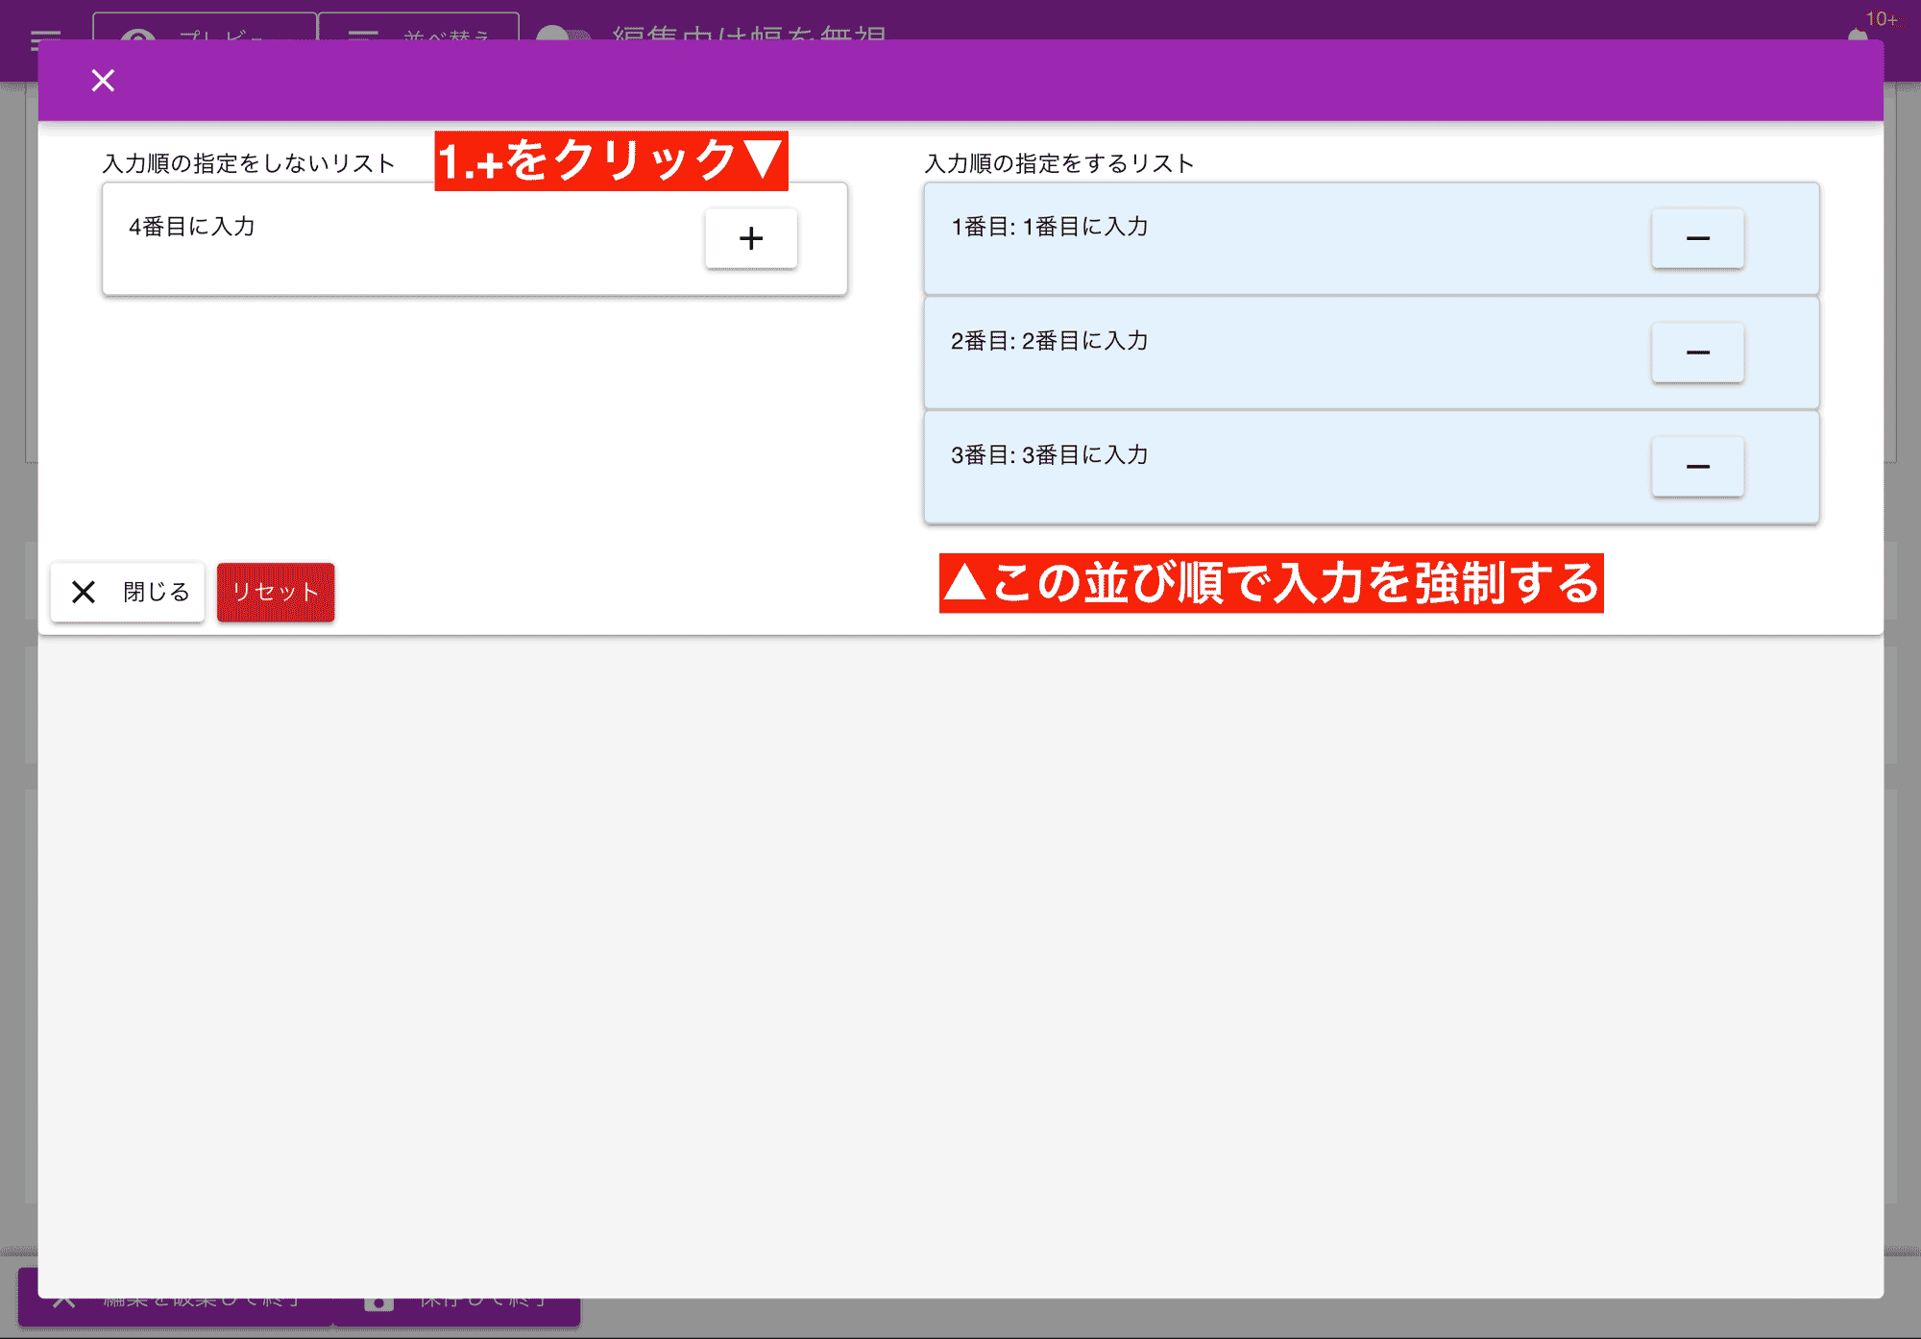
Task: Remove 2番目に入力 with its − icon
Action: [1696, 353]
